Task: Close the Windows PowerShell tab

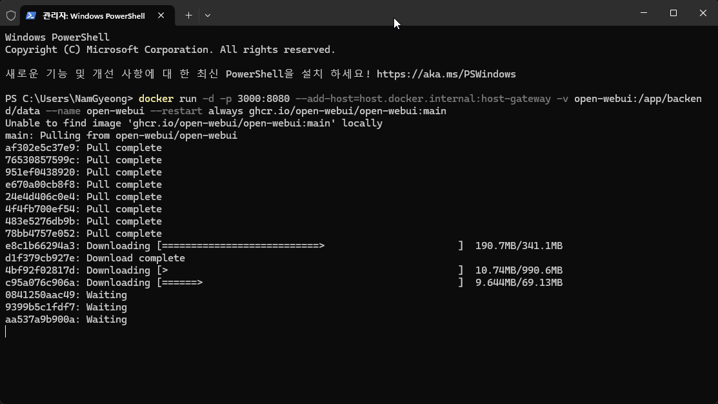Action: [161, 15]
